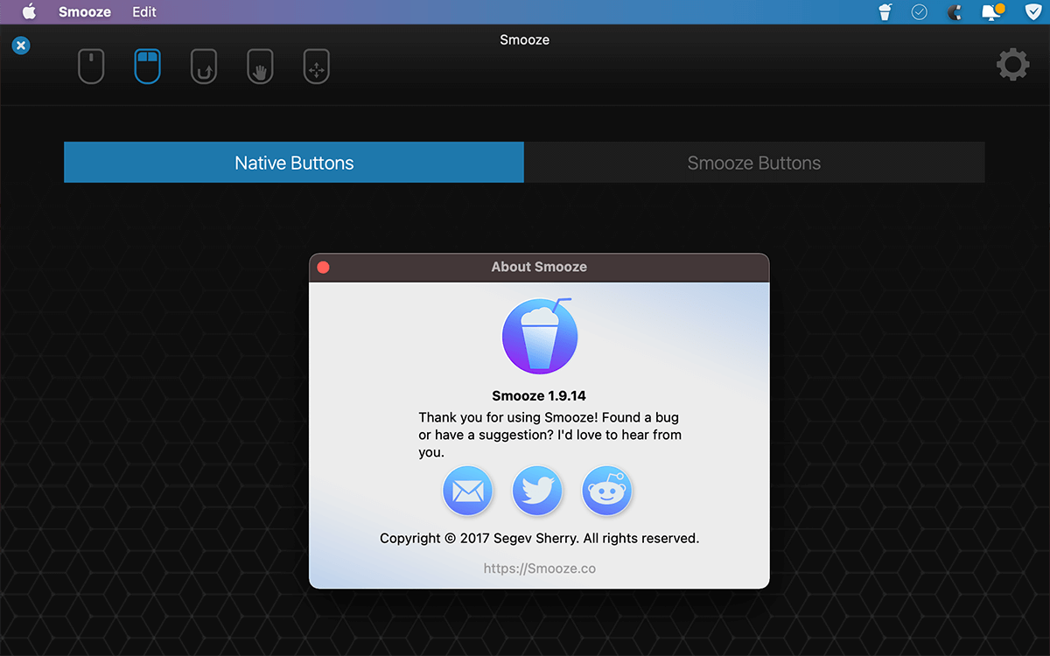Viewport: 1050px width, 656px height.
Task: Open the grab hand mouse icon
Action: click(x=260, y=66)
